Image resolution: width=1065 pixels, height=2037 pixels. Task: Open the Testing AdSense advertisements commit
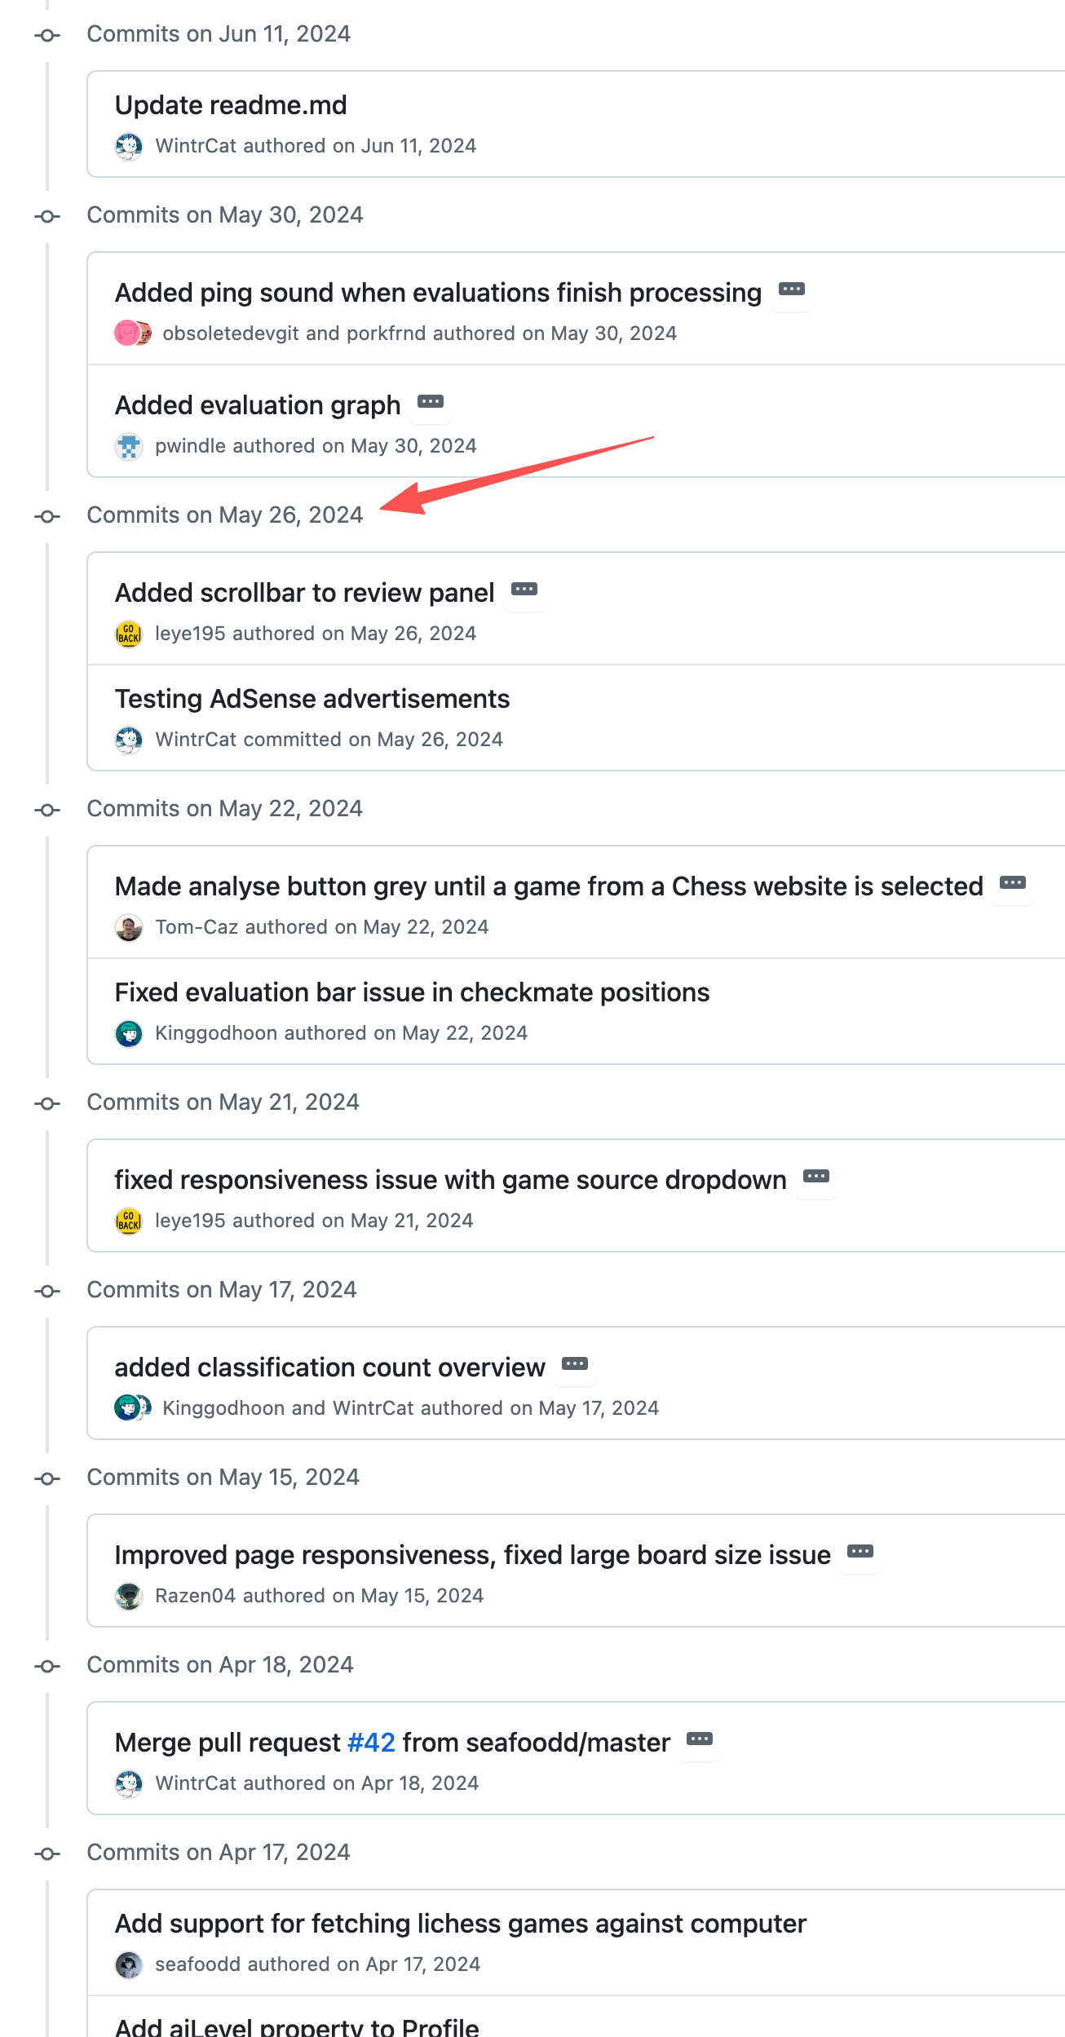click(x=312, y=699)
